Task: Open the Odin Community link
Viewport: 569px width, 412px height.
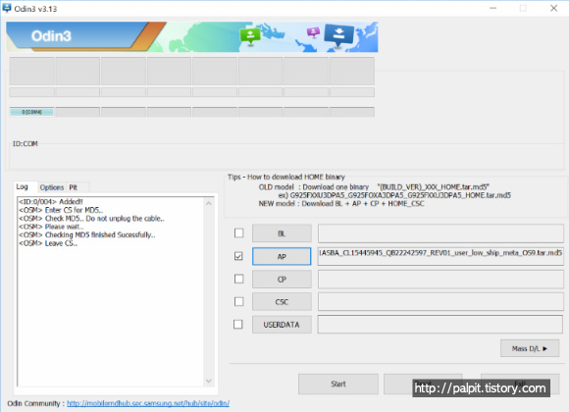Action: click(148, 403)
